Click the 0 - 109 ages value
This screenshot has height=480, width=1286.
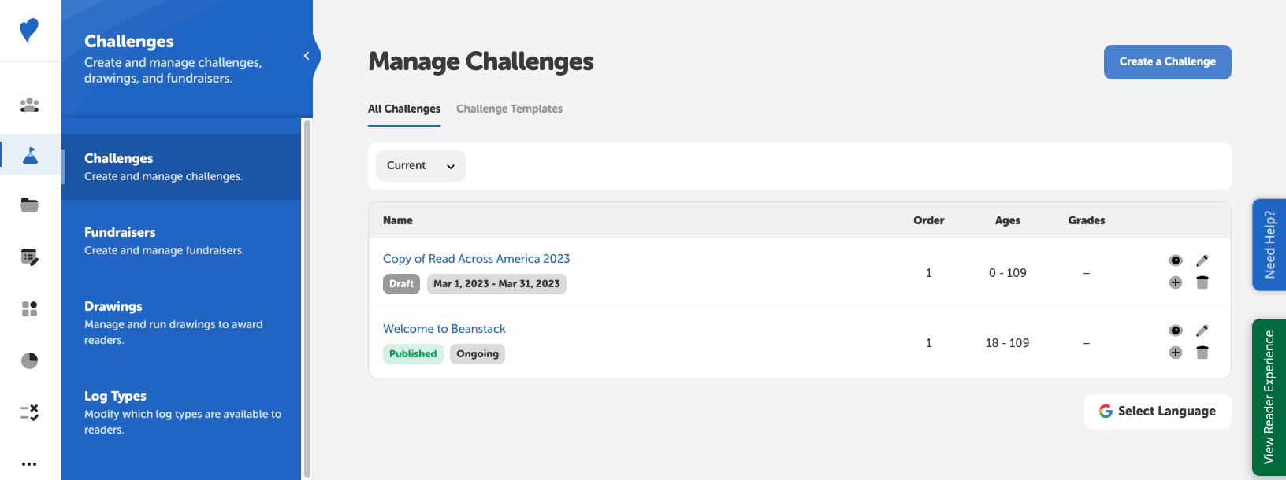tap(1008, 273)
